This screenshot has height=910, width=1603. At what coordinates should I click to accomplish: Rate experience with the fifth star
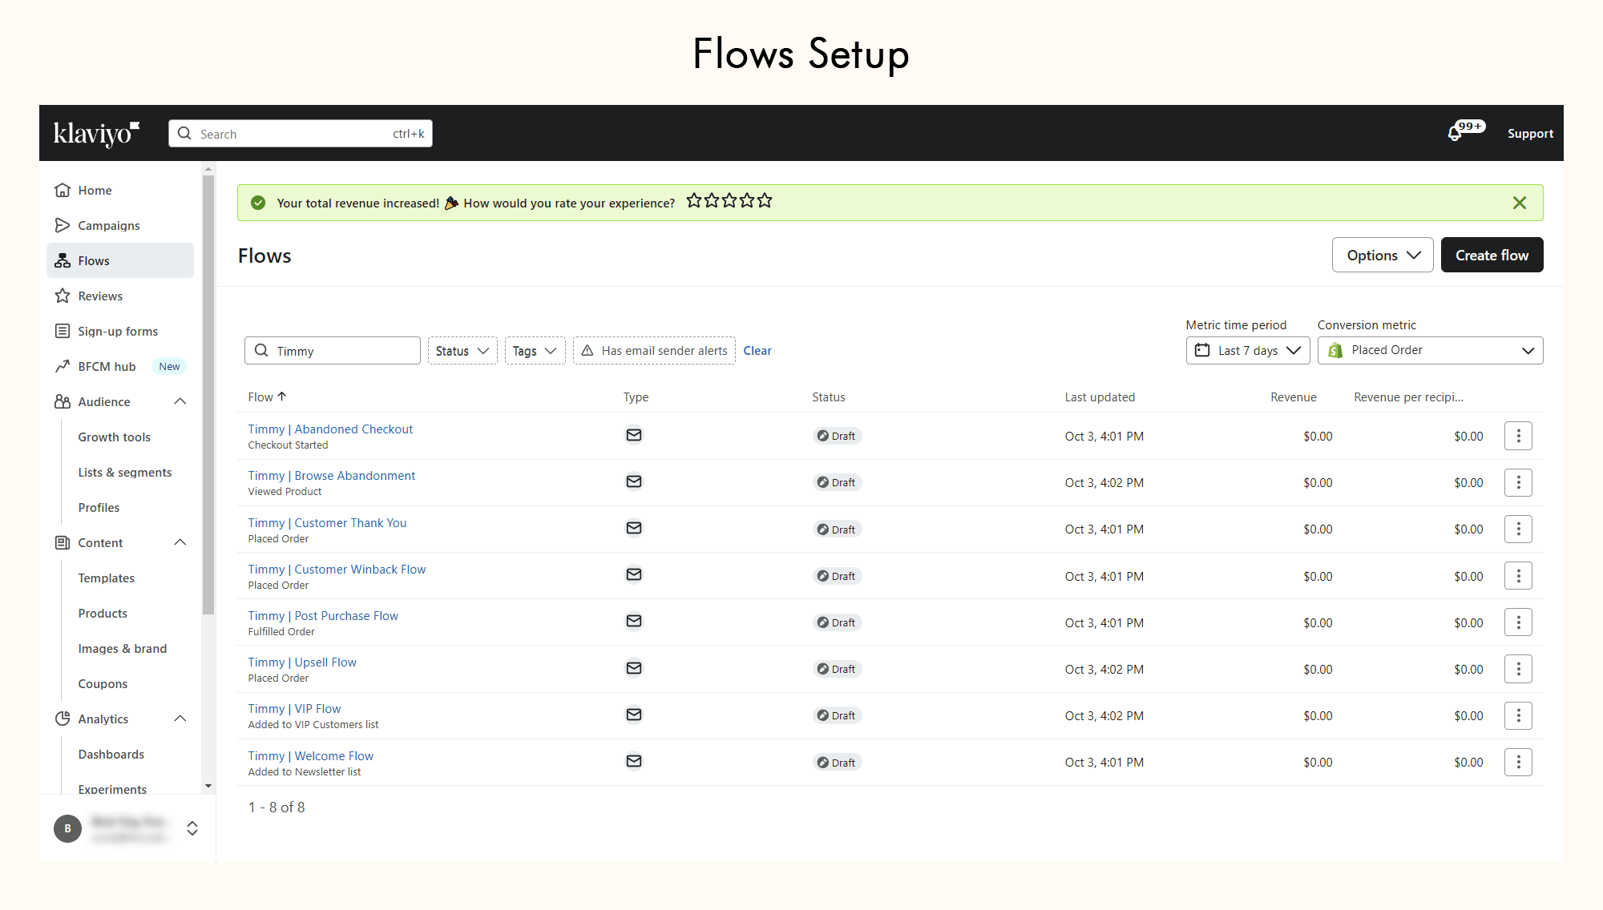[765, 201]
